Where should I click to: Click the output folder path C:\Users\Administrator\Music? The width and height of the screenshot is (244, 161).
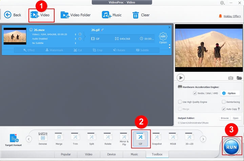coord(193,123)
